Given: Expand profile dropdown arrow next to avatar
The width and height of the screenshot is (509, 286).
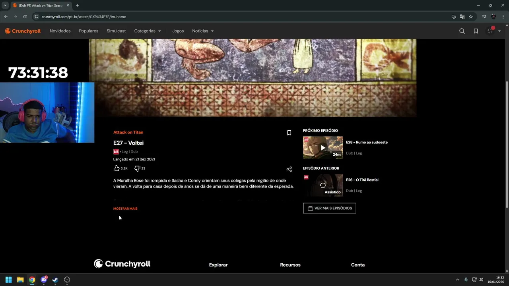Looking at the screenshot, I should (499, 31).
